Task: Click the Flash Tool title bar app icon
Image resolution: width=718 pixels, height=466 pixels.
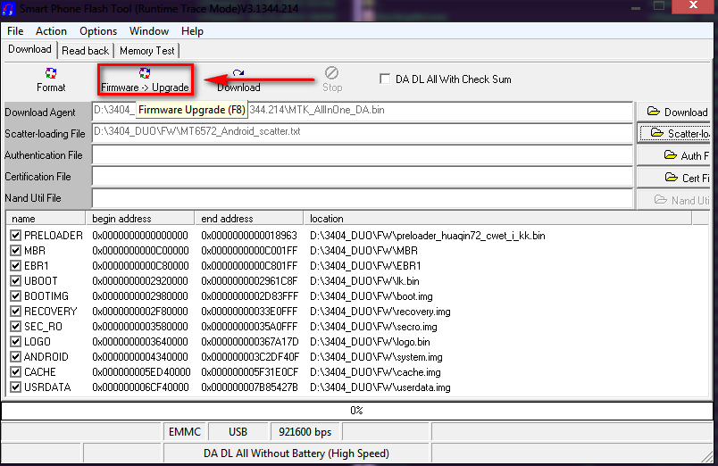Action: pos(8,8)
